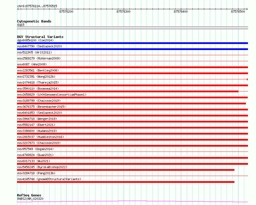Open variant esv2732391 (Wong2012b)

coord(36,76)
